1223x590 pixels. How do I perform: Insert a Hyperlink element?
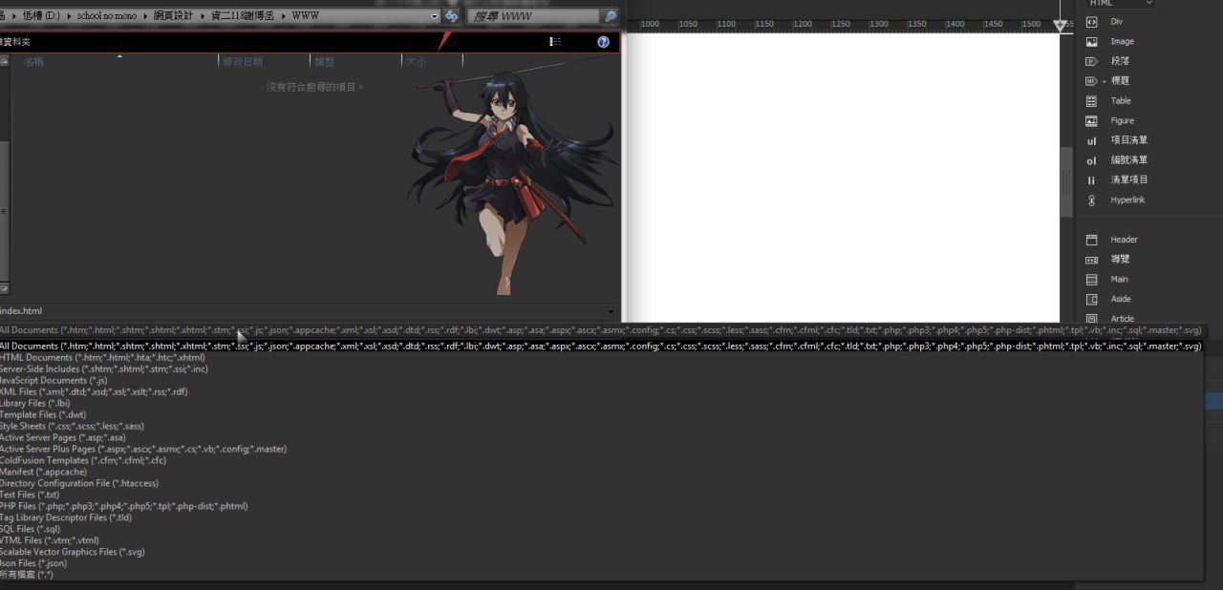pyautogui.click(x=1126, y=200)
